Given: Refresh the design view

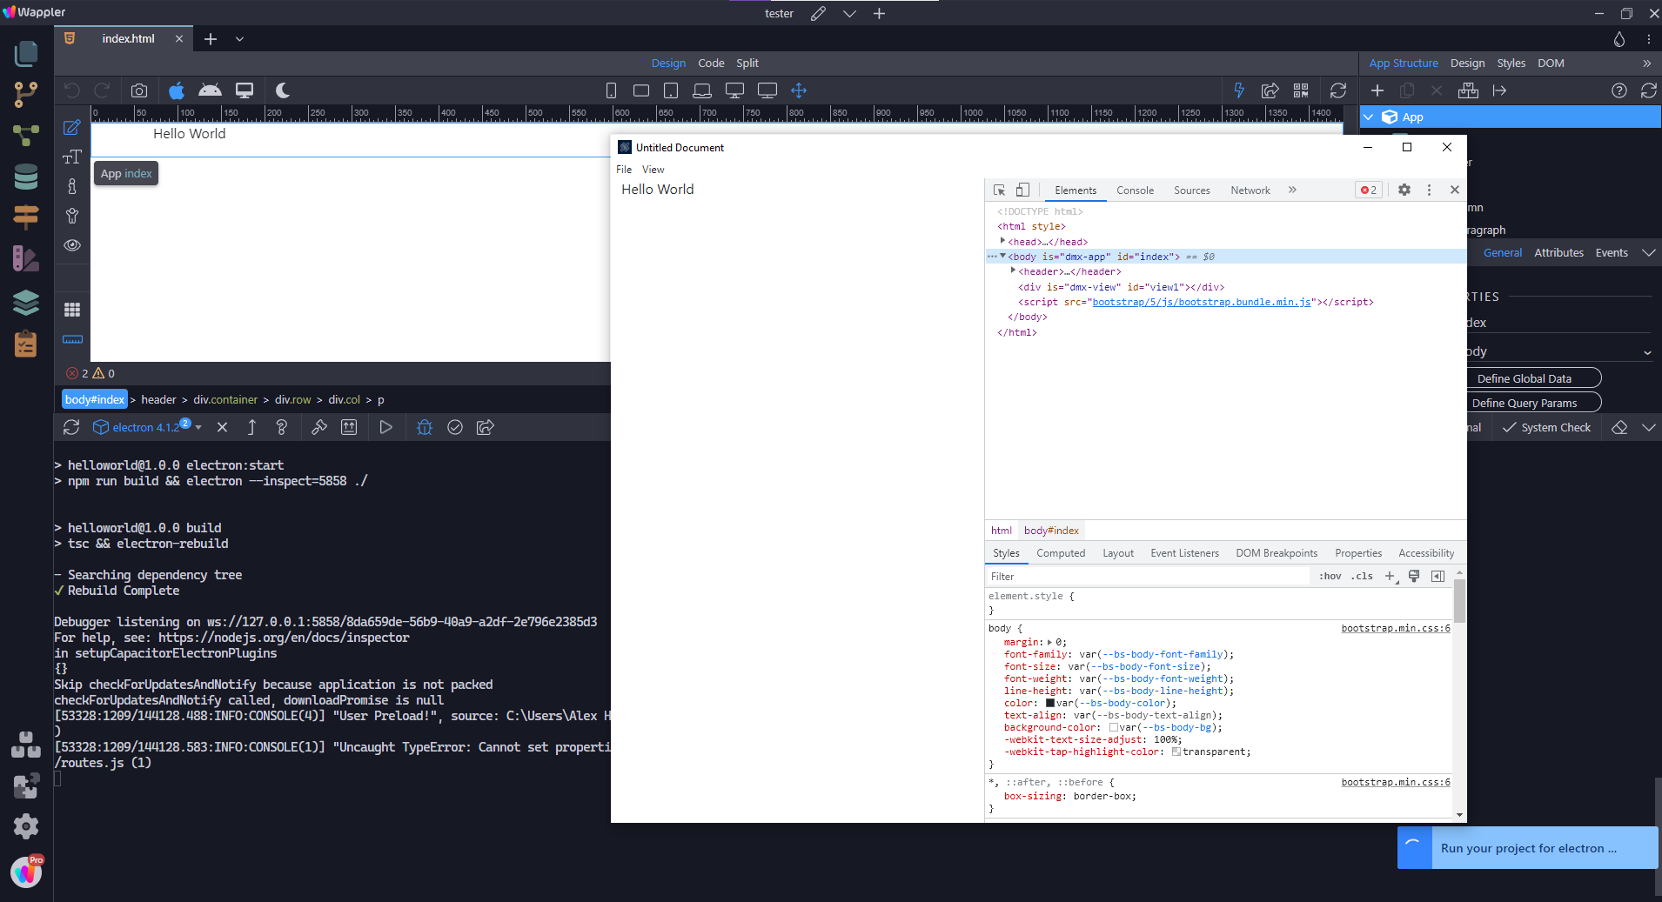Looking at the screenshot, I should [1338, 90].
